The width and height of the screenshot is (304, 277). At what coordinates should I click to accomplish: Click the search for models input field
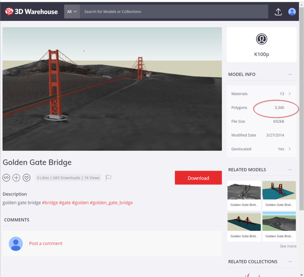point(174,12)
